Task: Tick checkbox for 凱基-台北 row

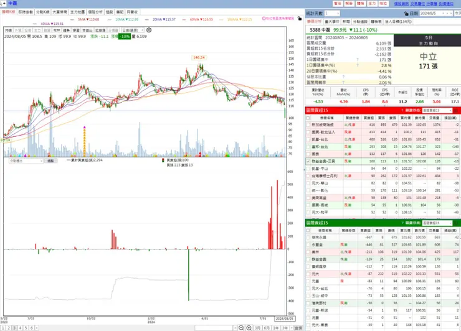Action: click(x=308, y=139)
